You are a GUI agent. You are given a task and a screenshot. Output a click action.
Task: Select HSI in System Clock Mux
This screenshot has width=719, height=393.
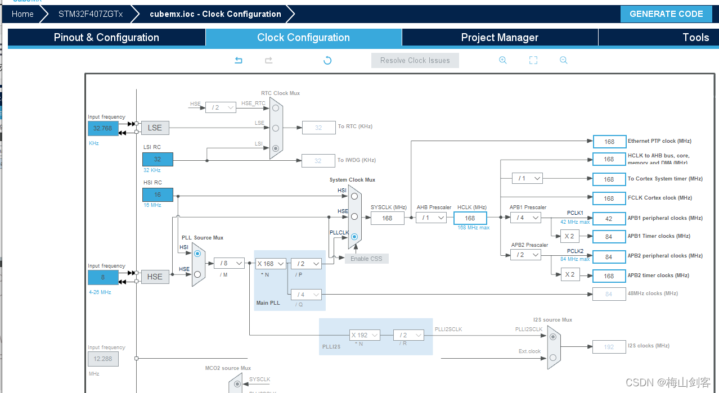tap(354, 196)
